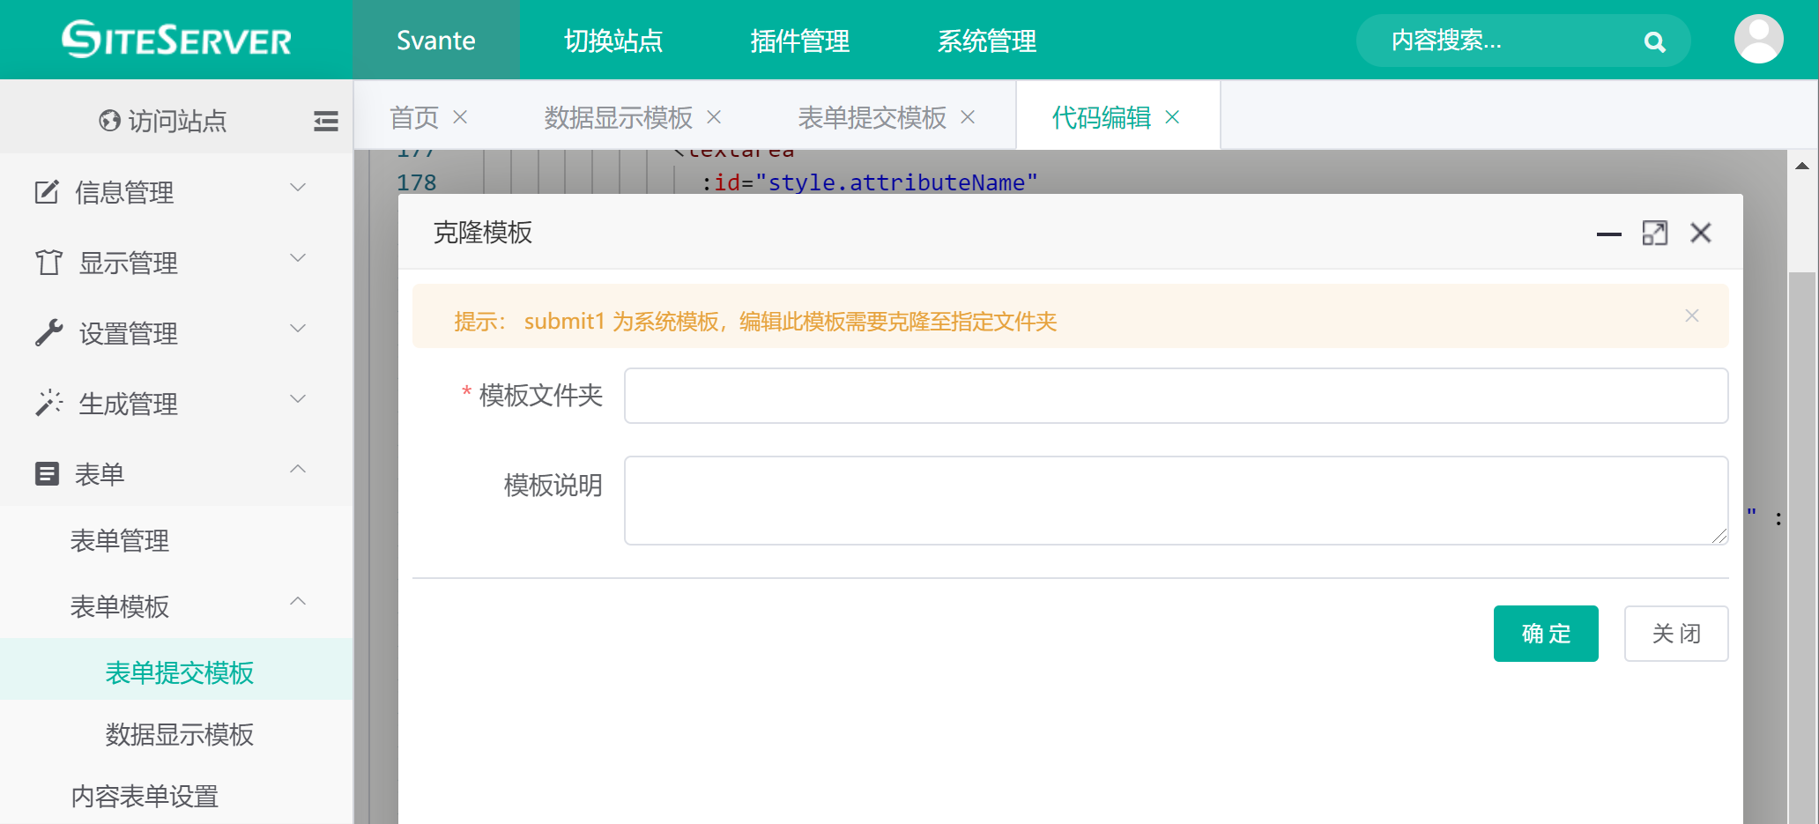Collapse sidebar using hamburger icon

click(x=325, y=121)
